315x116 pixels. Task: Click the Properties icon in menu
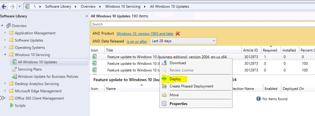point(164,104)
